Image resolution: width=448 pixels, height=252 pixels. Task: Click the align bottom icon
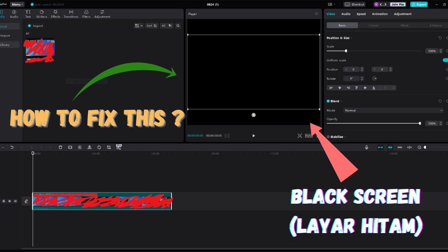(374, 88)
